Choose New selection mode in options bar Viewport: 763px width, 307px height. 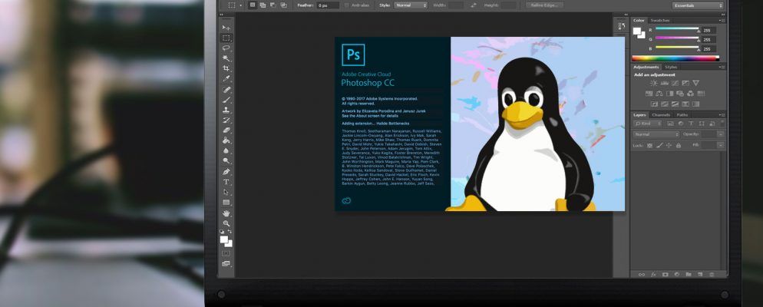tap(253, 5)
